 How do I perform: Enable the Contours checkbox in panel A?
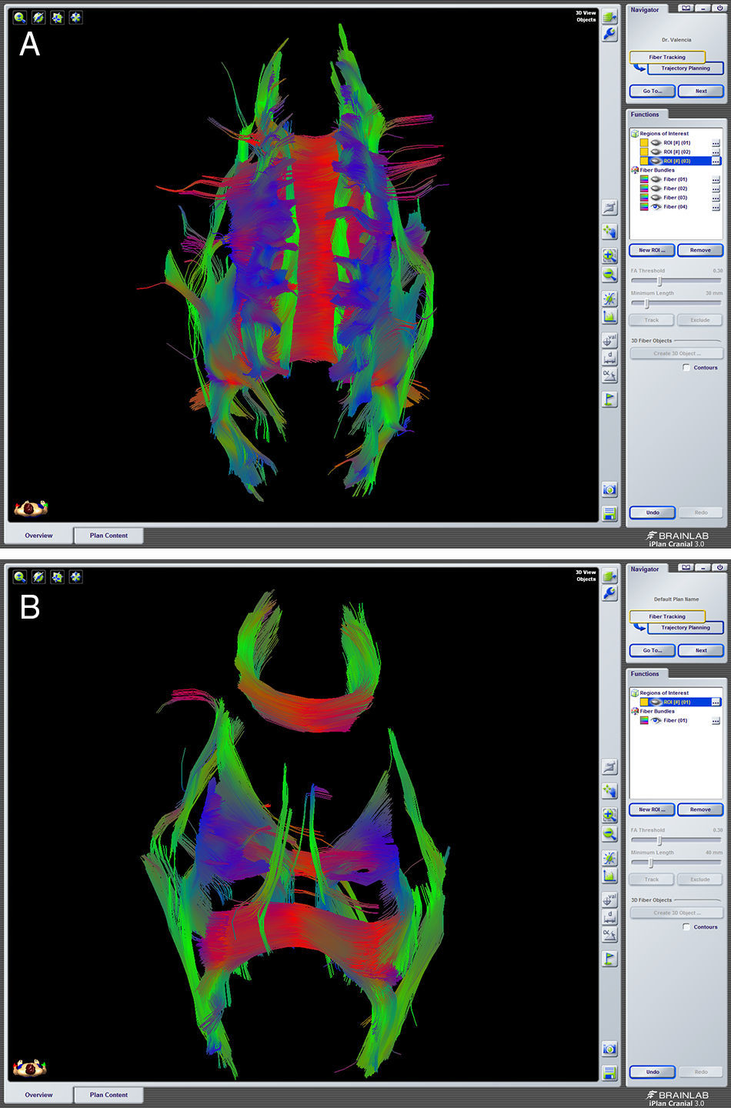point(686,368)
